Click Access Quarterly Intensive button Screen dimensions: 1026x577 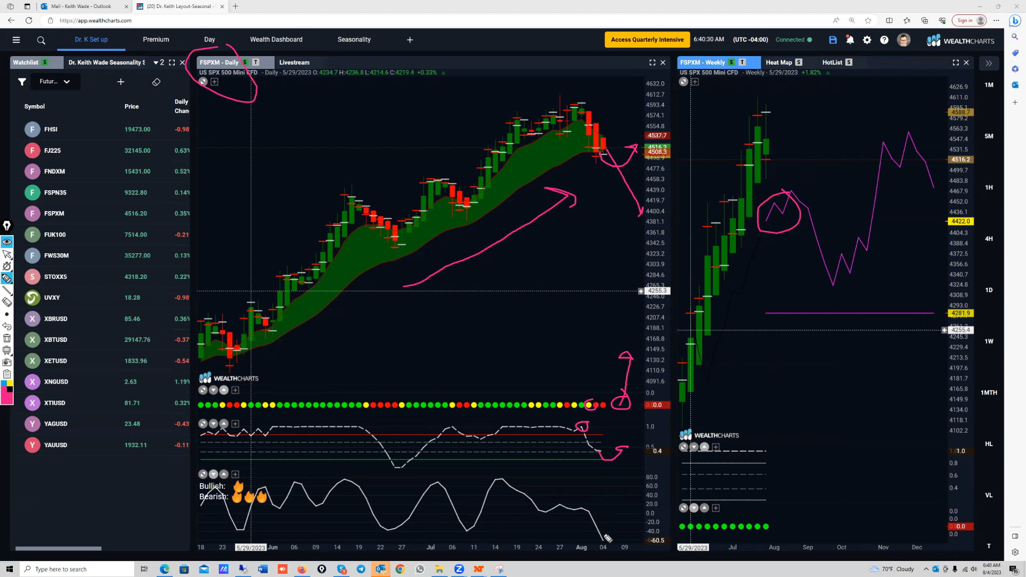[x=647, y=40]
